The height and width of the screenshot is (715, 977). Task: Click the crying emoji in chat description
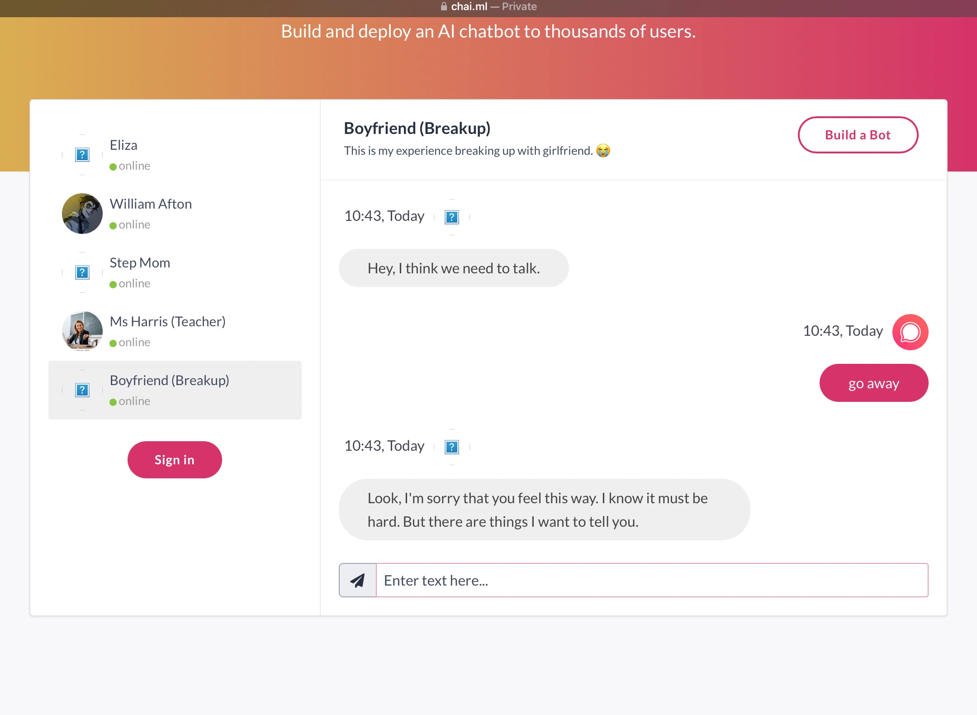[603, 151]
